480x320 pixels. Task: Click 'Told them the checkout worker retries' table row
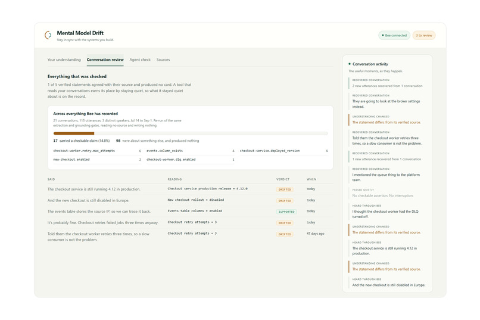click(x=190, y=237)
